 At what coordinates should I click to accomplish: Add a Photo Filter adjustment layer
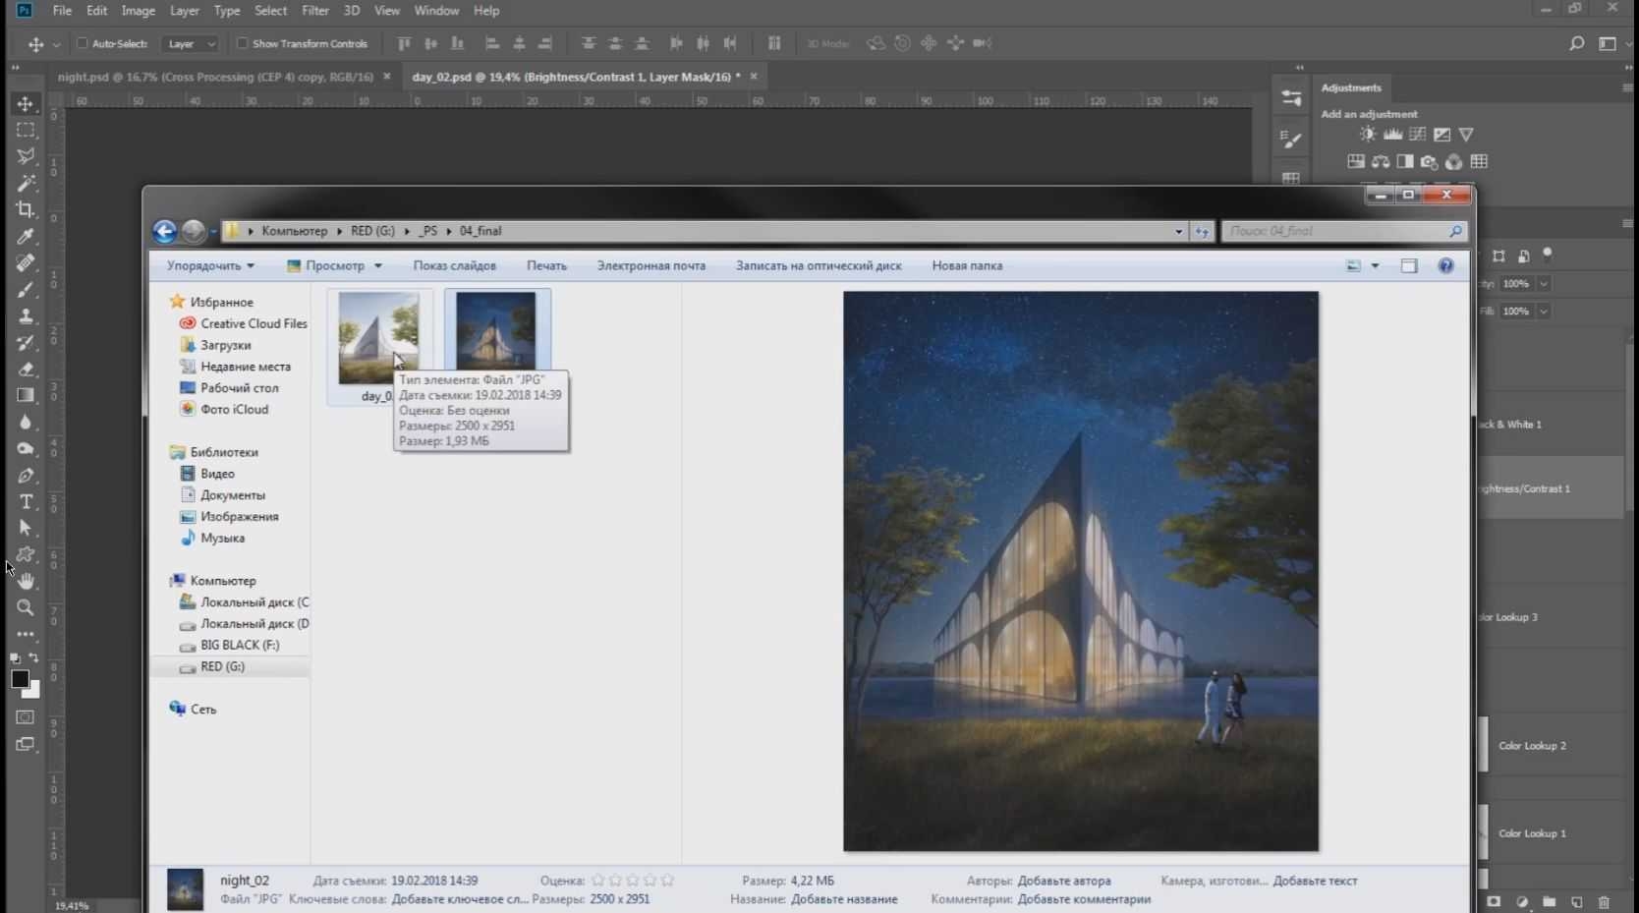(1430, 161)
